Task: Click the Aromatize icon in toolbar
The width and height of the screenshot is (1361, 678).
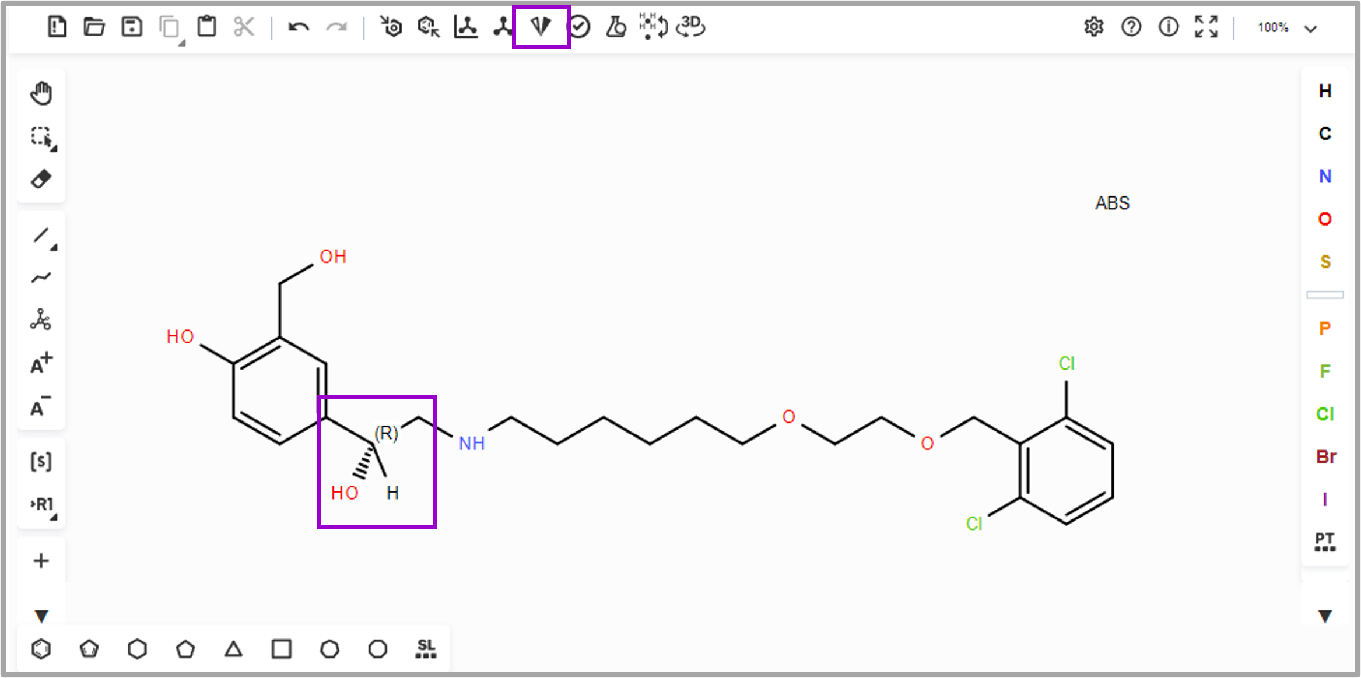Action: pos(391,27)
